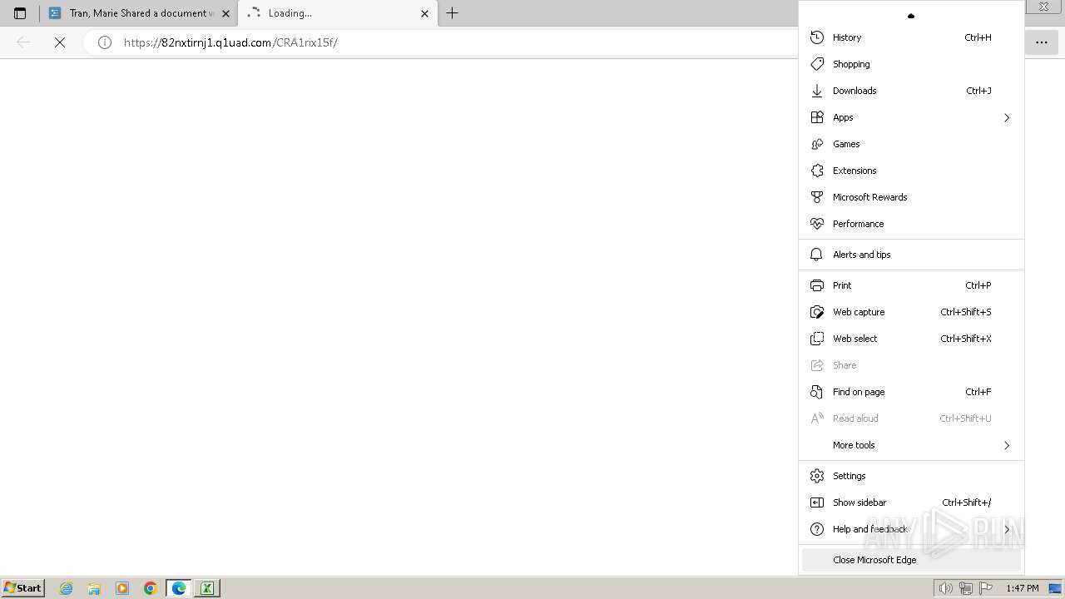
Task: Open Chrome from the taskbar
Action: pos(151,588)
